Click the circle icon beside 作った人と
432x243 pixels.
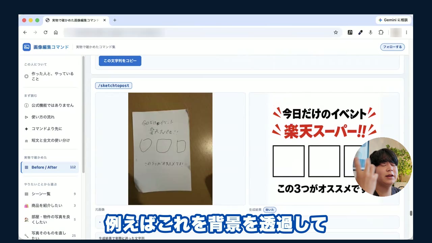(26, 76)
